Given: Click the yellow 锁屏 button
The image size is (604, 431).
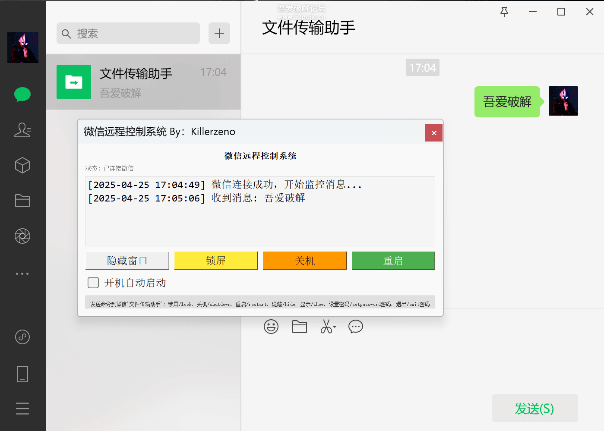Looking at the screenshot, I should 216,261.
